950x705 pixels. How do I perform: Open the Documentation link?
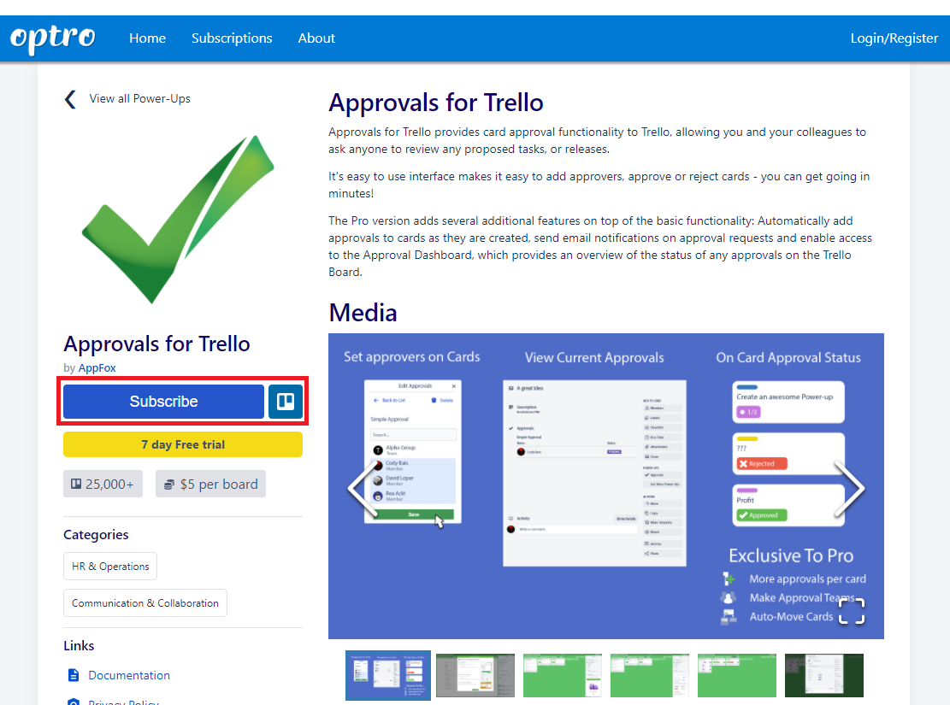click(129, 675)
